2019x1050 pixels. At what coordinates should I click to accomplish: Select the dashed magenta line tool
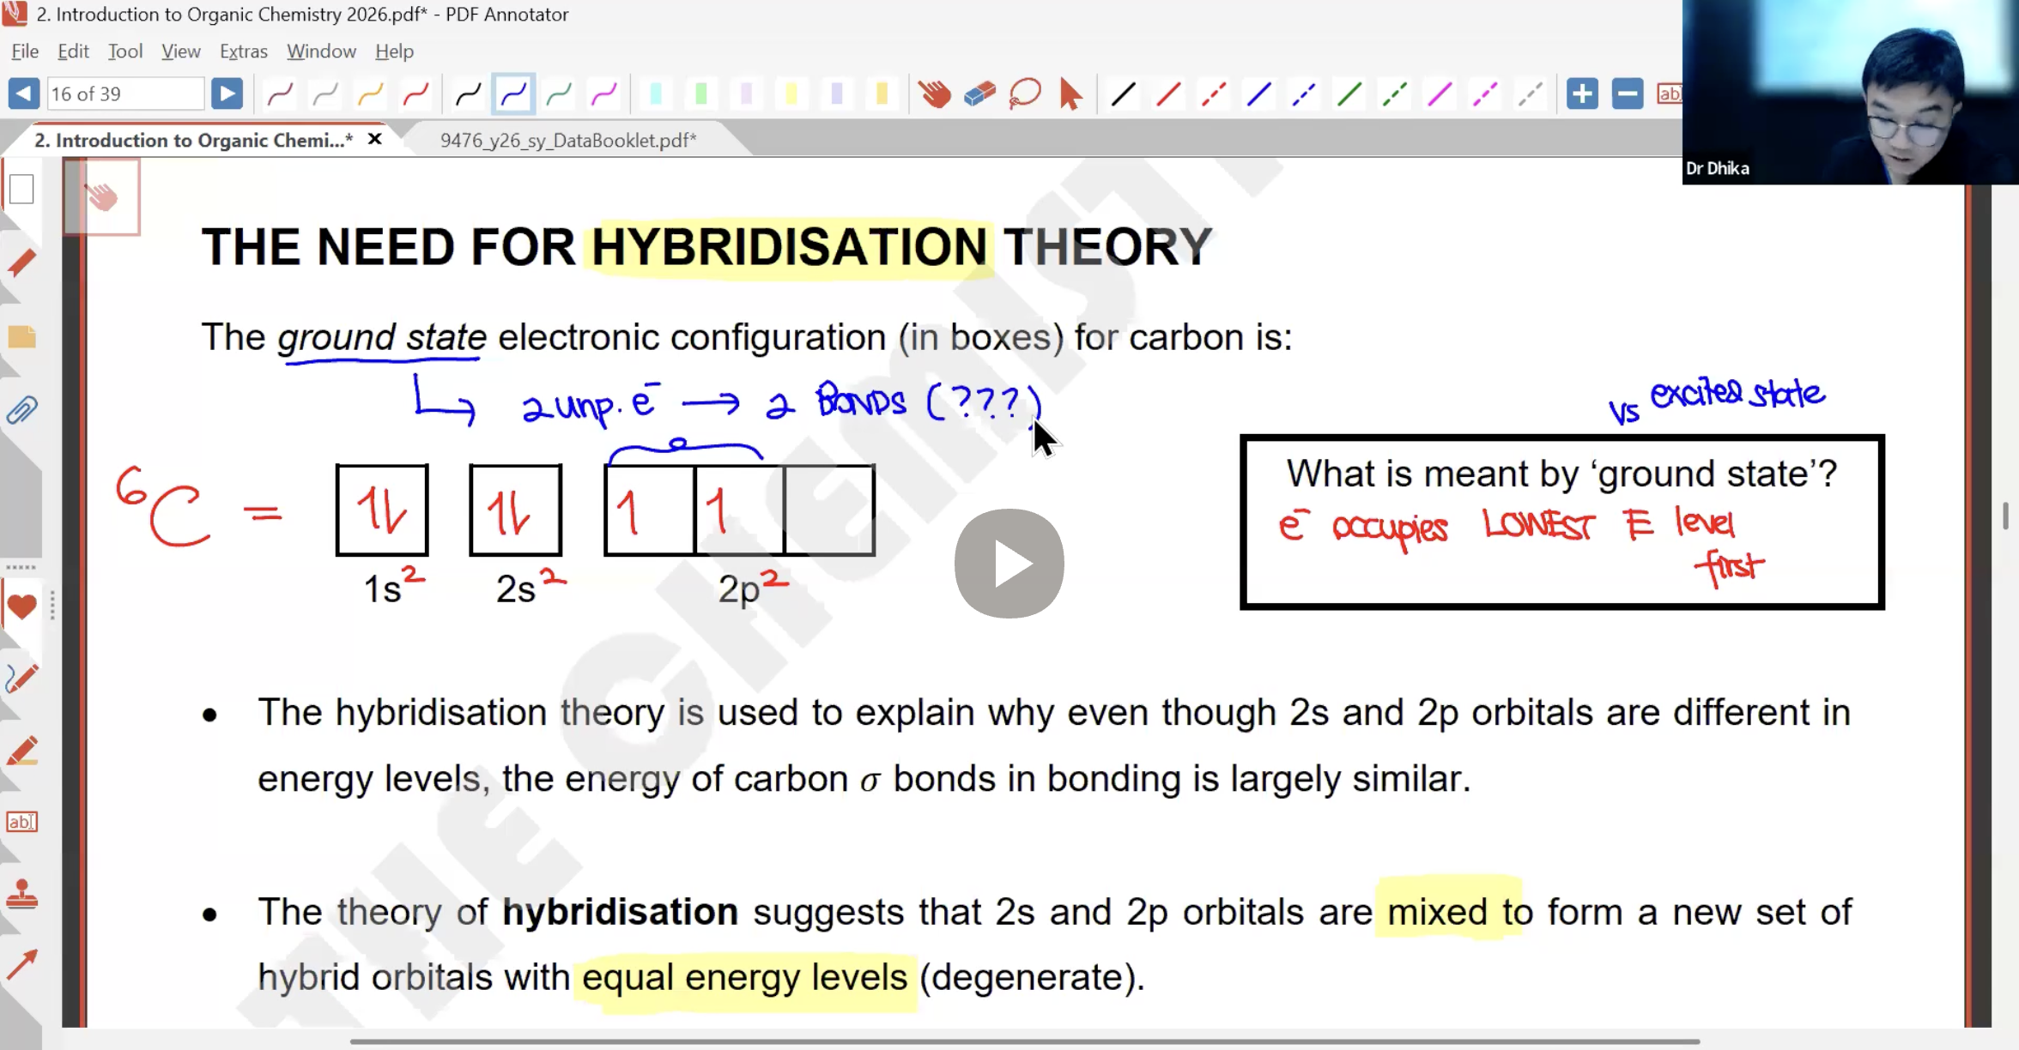(1484, 94)
